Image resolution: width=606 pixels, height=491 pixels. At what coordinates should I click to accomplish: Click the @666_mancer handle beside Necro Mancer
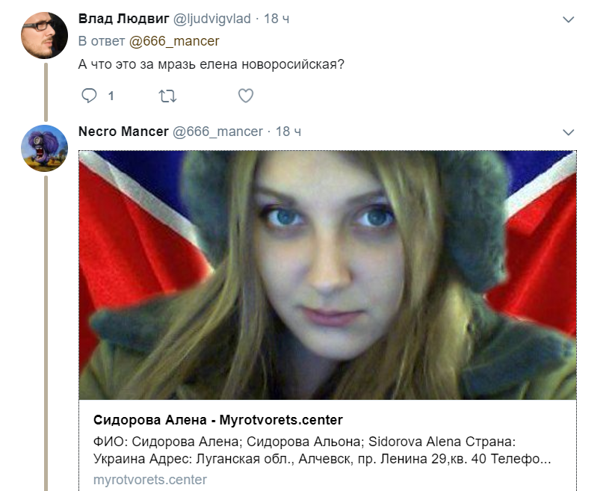[217, 132]
